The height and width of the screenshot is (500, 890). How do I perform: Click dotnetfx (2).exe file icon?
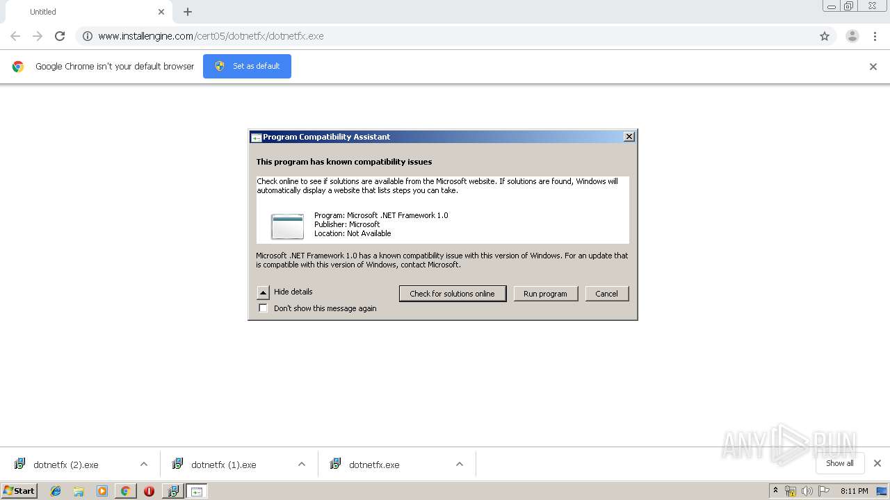click(19, 464)
